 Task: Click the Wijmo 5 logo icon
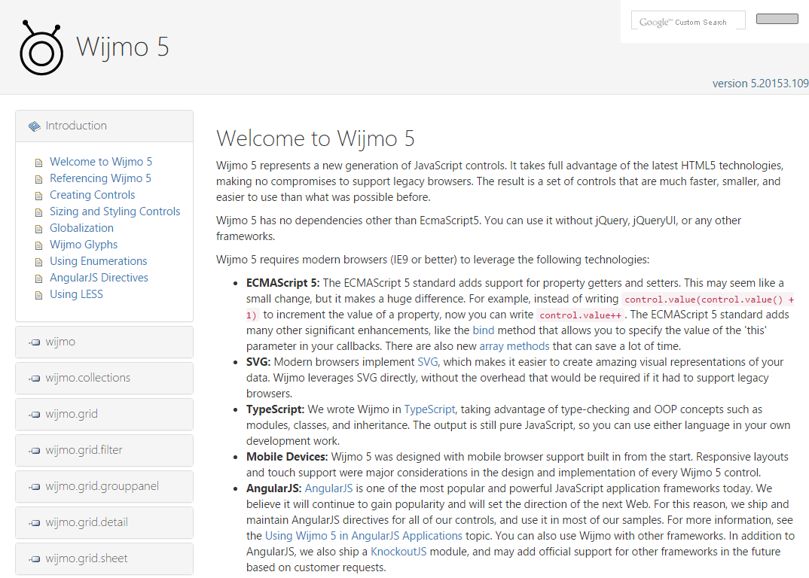pyautogui.click(x=41, y=48)
